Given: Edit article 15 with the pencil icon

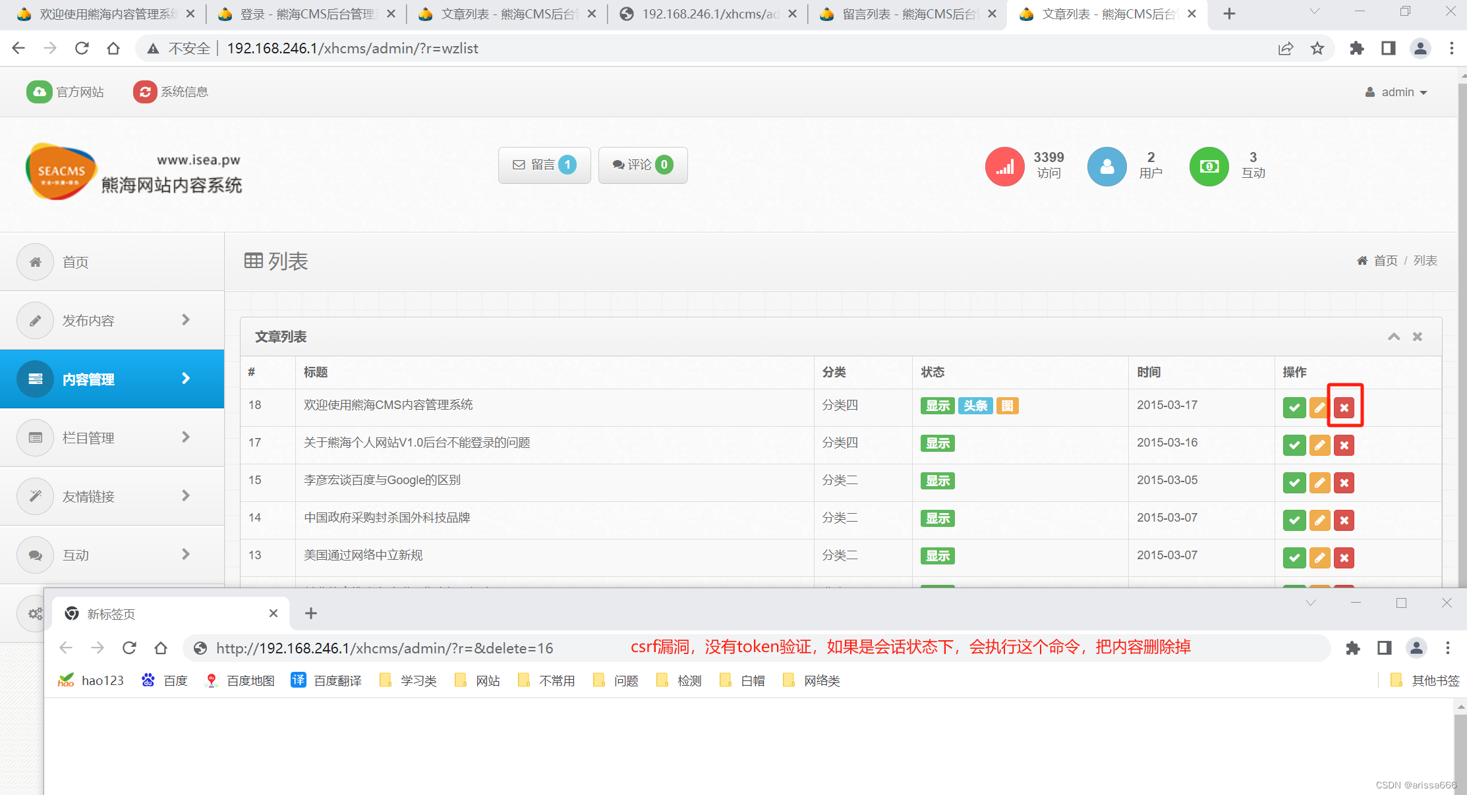Looking at the screenshot, I should coord(1319,483).
